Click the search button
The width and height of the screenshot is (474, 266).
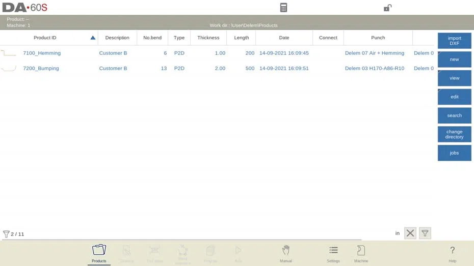pos(454,115)
